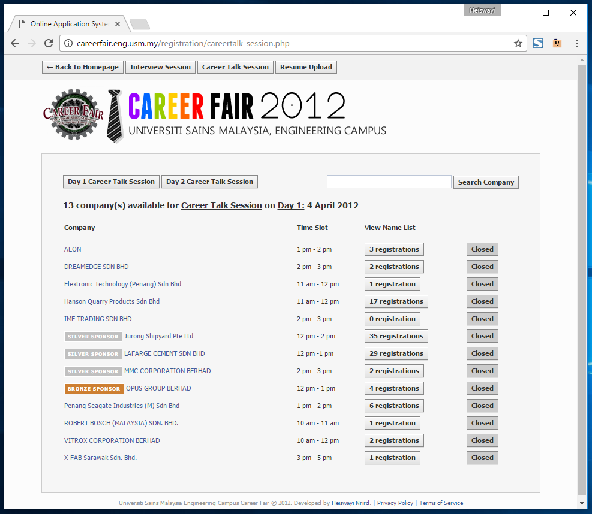Click the Heiswayi profile button
The image size is (592, 514).
[482, 11]
